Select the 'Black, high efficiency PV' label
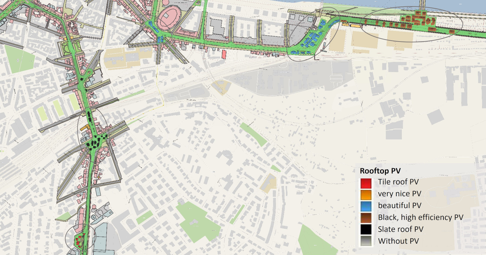Viewport: 486px width, 255px height. tap(420, 217)
